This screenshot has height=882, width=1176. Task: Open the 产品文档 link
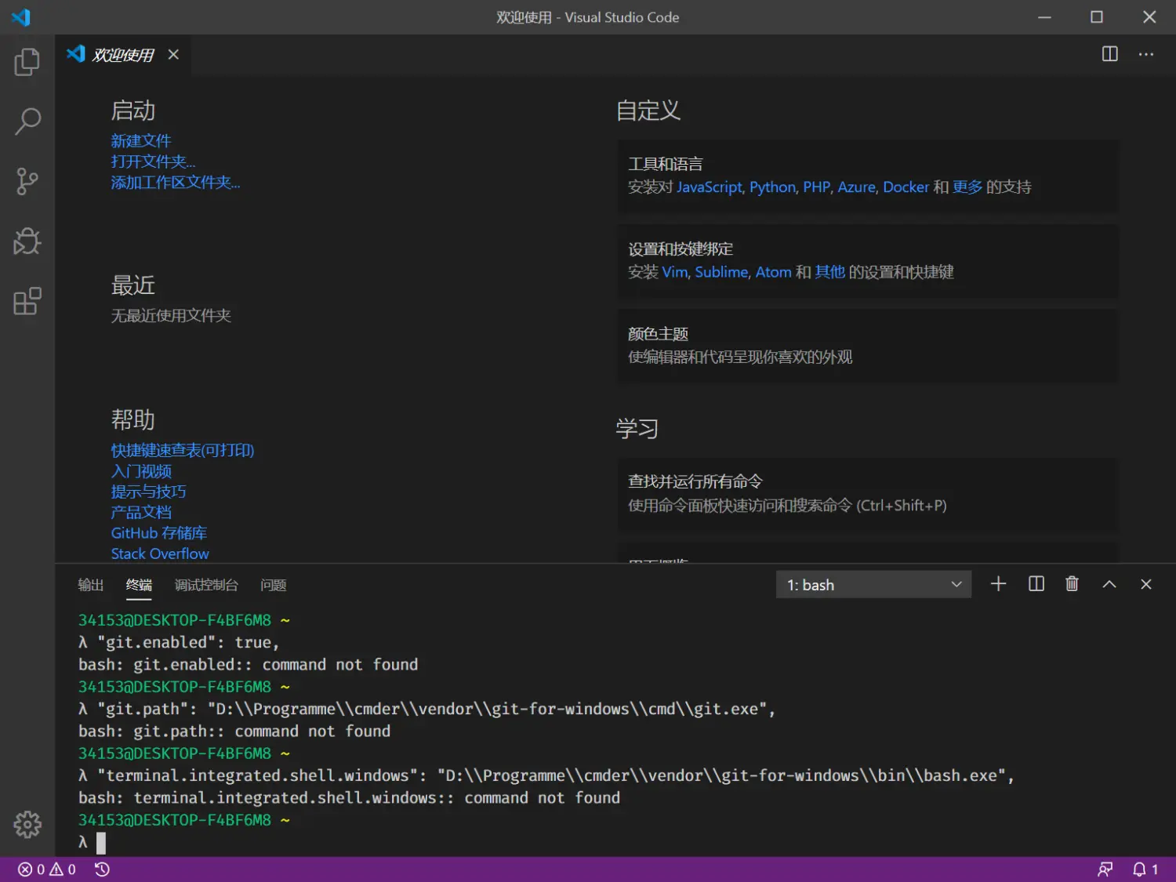(141, 512)
